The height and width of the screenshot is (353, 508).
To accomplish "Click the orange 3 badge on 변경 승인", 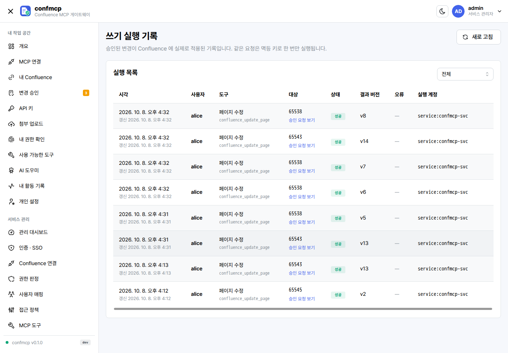I will tap(86, 93).
